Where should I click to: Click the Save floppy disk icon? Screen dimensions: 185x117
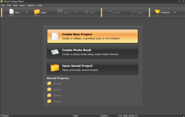pyautogui.click(x=60, y=12)
